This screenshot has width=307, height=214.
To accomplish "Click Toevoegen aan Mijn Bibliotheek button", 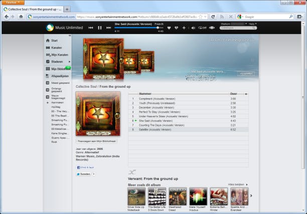I will point(96,141).
